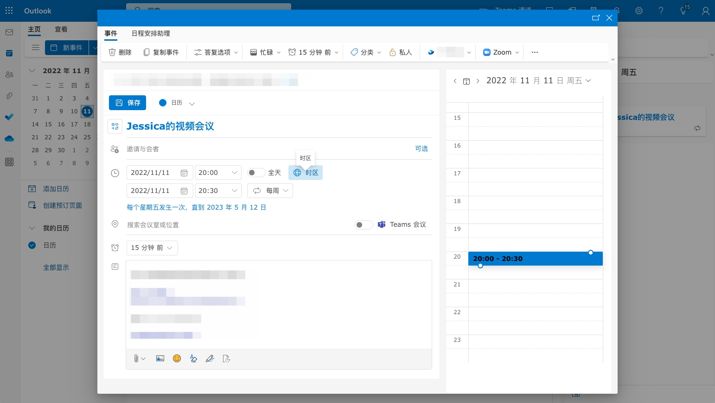Insert an emoji into the event description

(177, 358)
